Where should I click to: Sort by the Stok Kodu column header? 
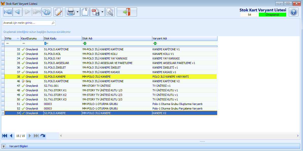click(63, 38)
